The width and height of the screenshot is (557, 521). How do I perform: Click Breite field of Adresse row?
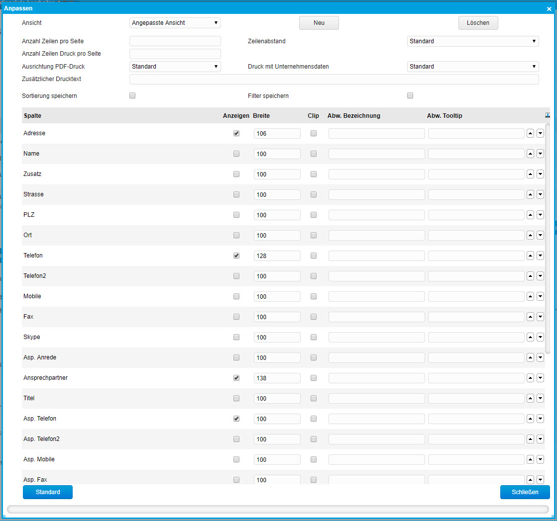click(277, 133)
